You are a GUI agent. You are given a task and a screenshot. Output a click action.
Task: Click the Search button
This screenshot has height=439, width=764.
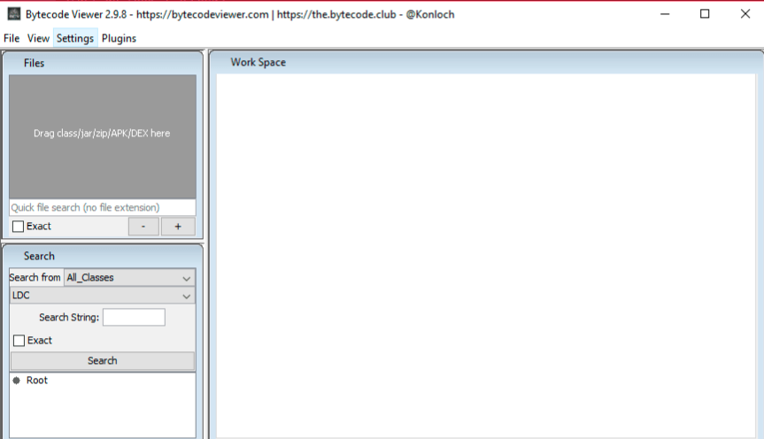[x=103, y=361]
